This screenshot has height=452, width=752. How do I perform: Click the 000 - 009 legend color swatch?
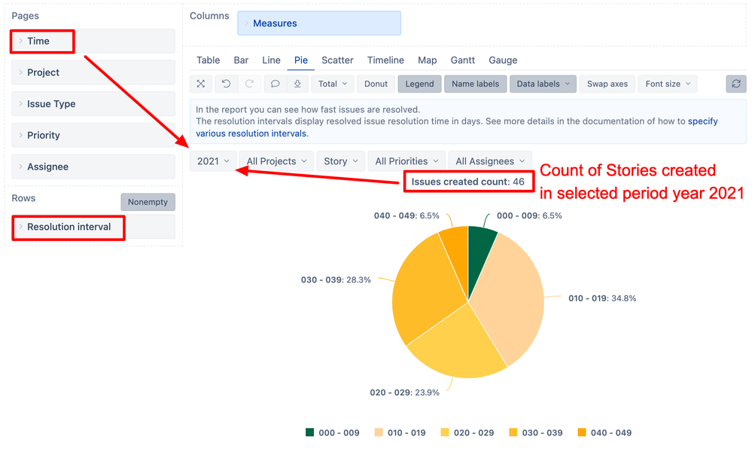(309, 432)
